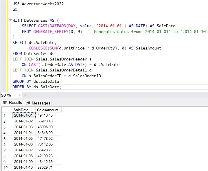Select row header number 10
This screenshot has width=208, height=171.
coord(7,168)
